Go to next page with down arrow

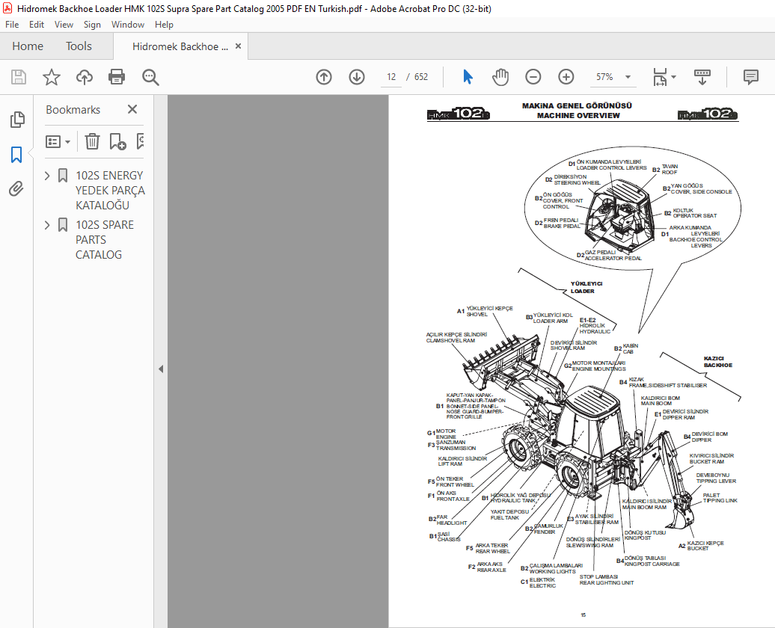[x=357, y=76]
